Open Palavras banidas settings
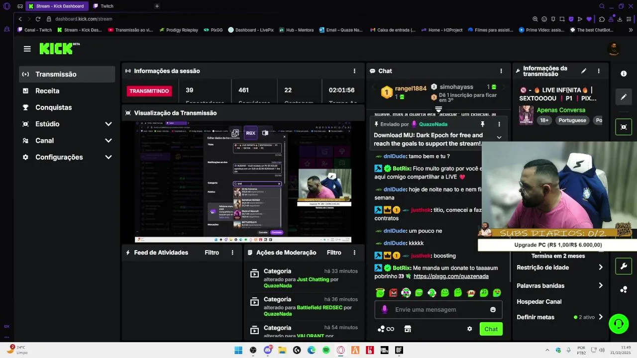The height and width of the screenshot is (358, 637). (x=560, y=286)
